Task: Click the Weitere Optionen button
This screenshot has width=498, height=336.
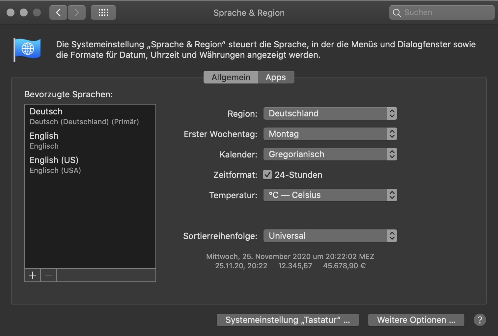Action: point(416,320)
